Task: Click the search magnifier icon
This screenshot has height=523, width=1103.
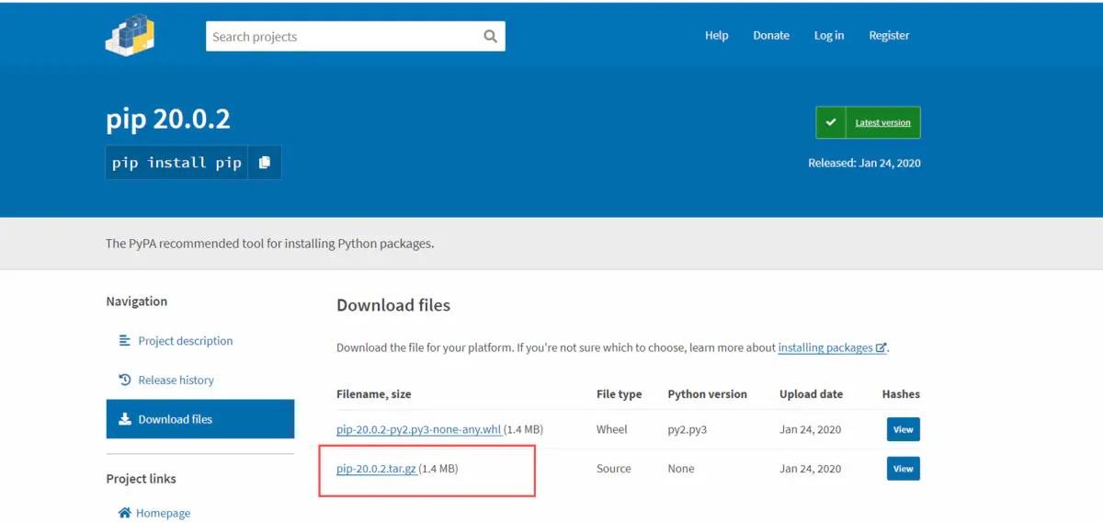Action: pos(490,37)
